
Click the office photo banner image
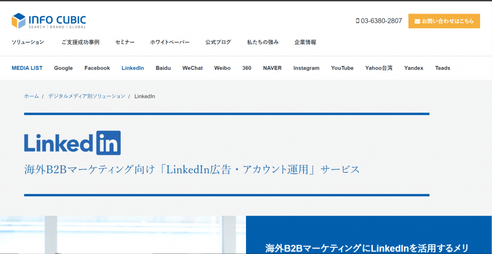tap(123, 235)
